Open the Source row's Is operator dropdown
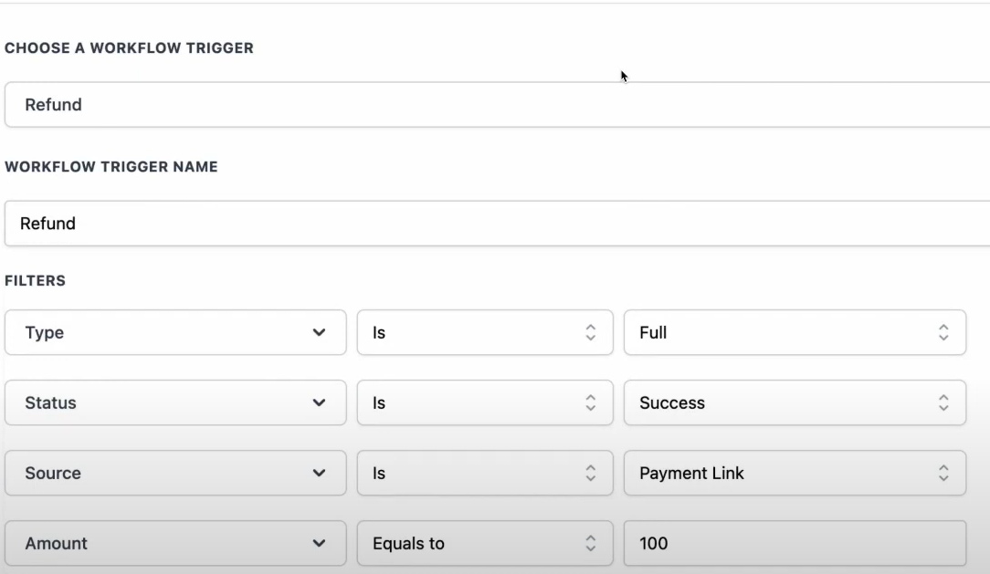This screenshot has height=574, width=990. coord(475,473)
